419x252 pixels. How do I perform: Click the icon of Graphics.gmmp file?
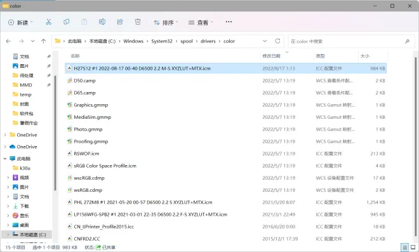pos(69,105)
